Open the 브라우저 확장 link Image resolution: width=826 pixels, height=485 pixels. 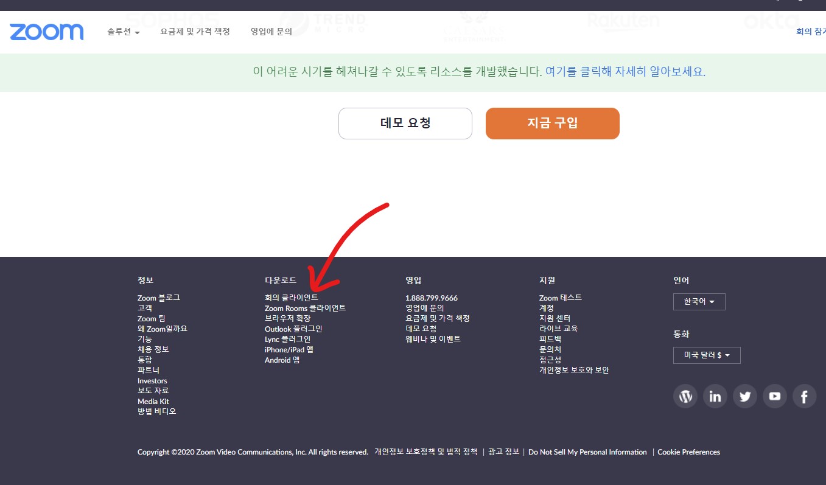287,318
